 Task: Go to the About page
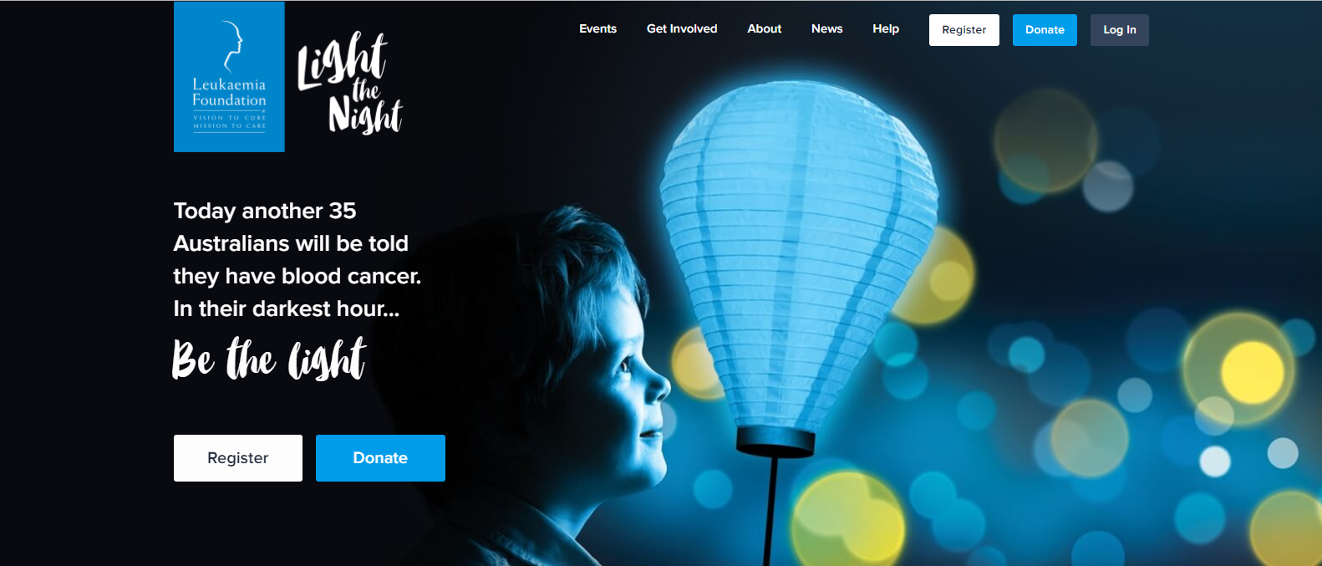click(x=764, y=28)
